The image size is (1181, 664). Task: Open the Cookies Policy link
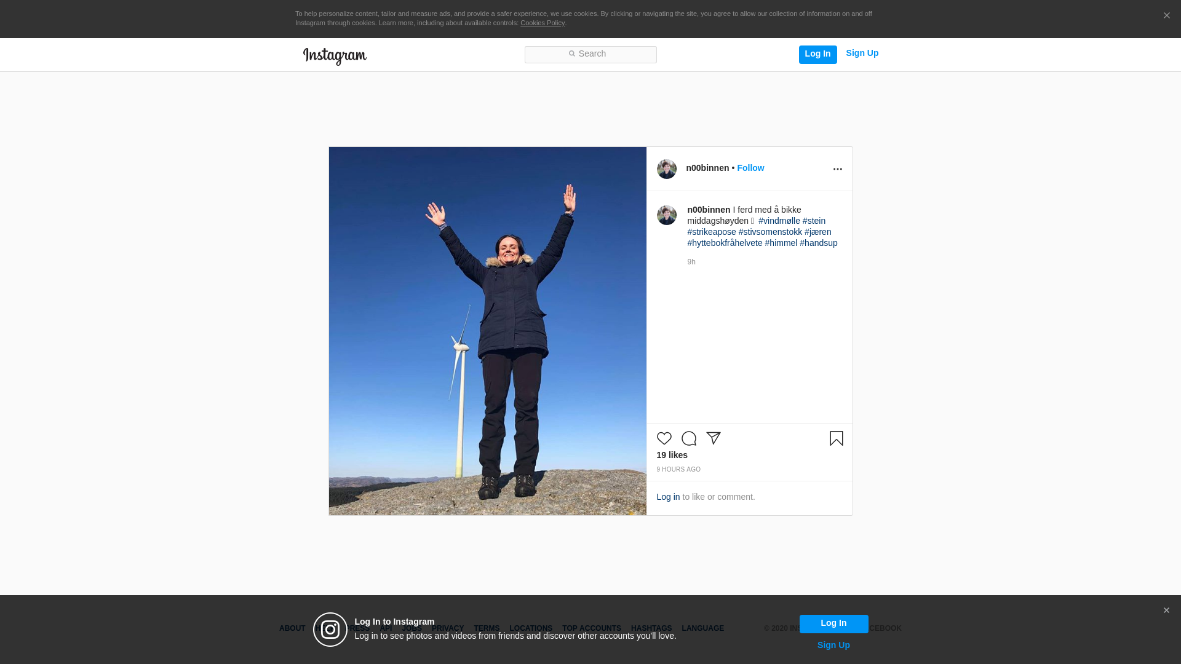(x=542, y=23)
